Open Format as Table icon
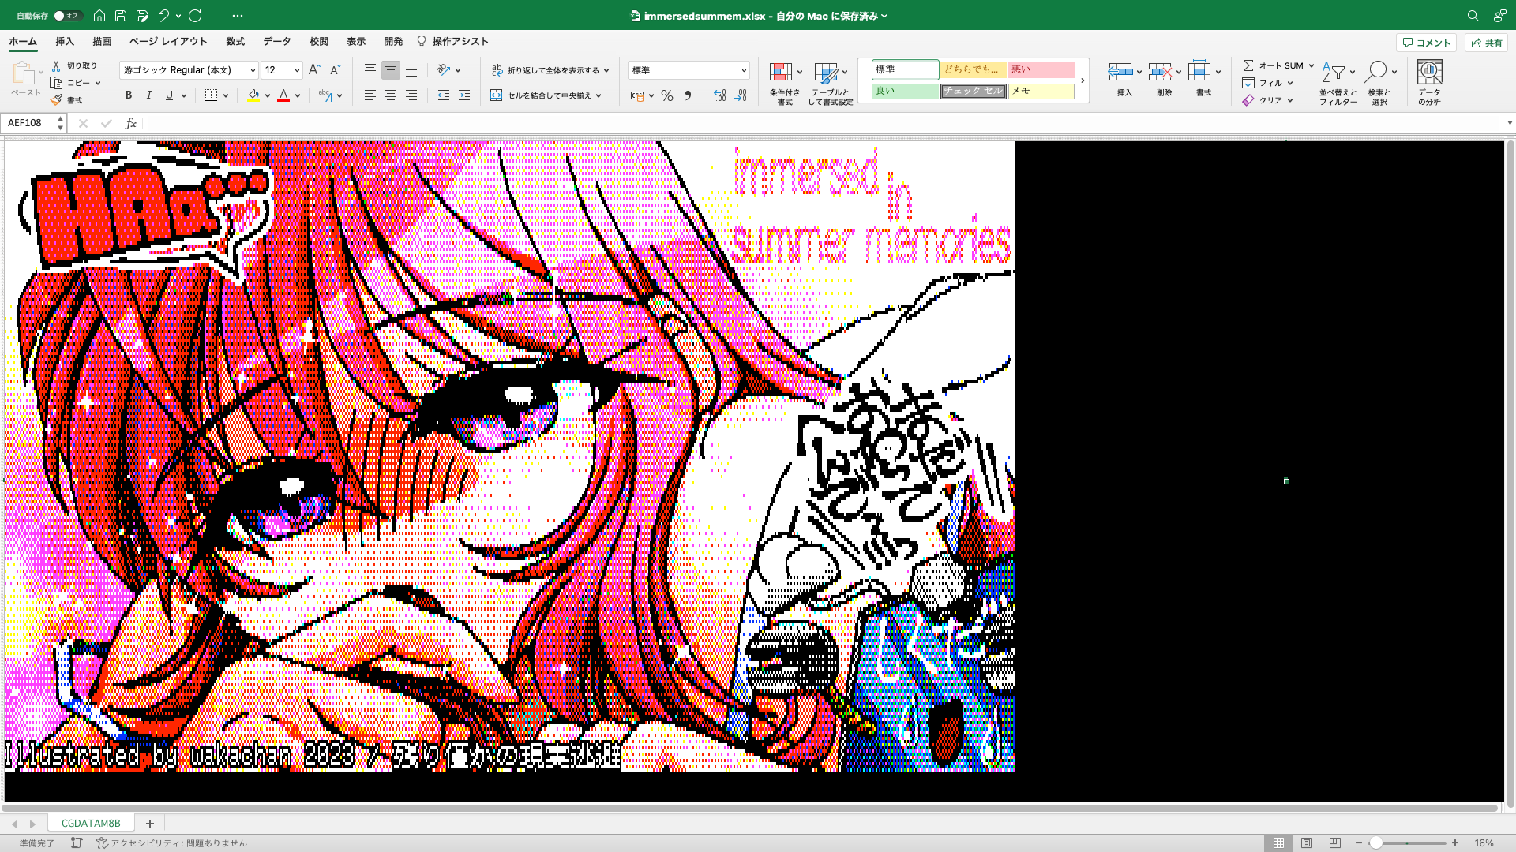1516x852 pixels. [x=826, y=73]
